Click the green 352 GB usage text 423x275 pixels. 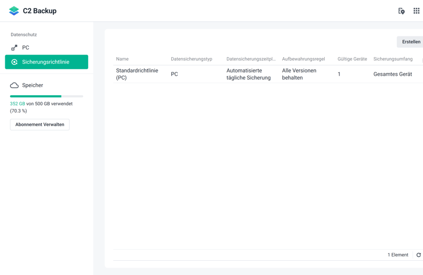coord(17,104)
